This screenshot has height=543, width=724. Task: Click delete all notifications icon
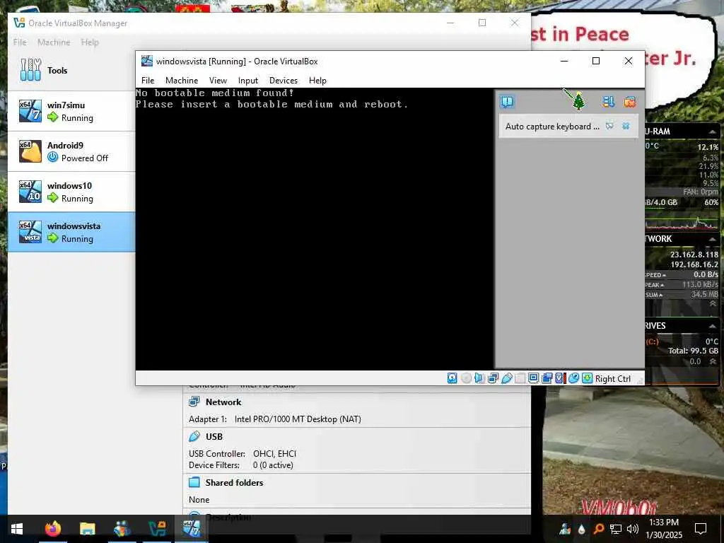point(630,102)
